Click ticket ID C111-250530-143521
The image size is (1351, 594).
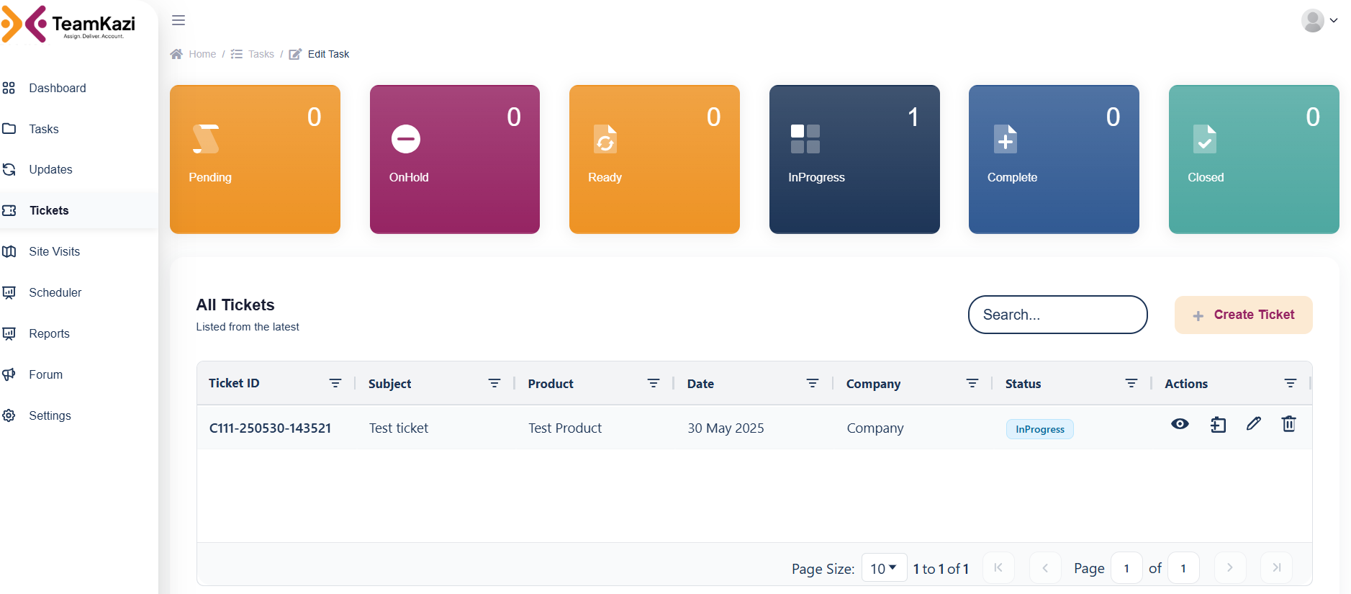point(270,428)
